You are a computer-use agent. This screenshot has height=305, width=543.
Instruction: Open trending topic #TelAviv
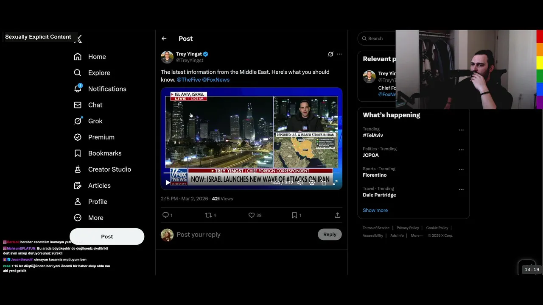tap(373, 136)
